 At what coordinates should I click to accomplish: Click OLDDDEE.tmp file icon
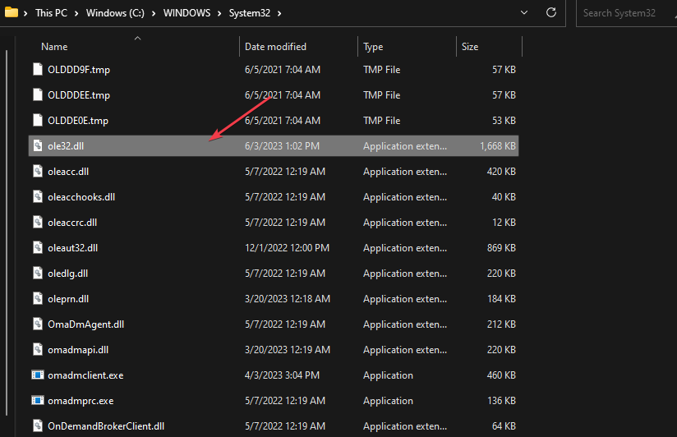pyautogui.click(x=38, y=94)
